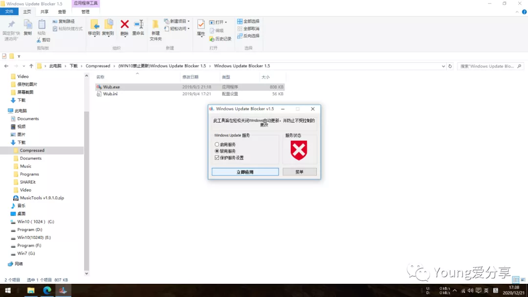
Task: Click the Up one level arrow
Action: (31, 66)
